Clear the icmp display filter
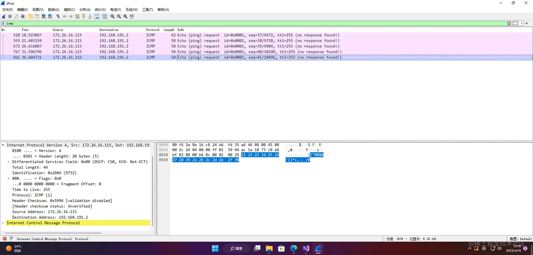The image size is (533, 255). (509, 23)
